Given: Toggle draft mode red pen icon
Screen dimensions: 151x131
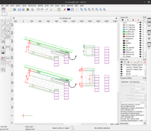Looking at the screenshot, I should click(65, 9).
